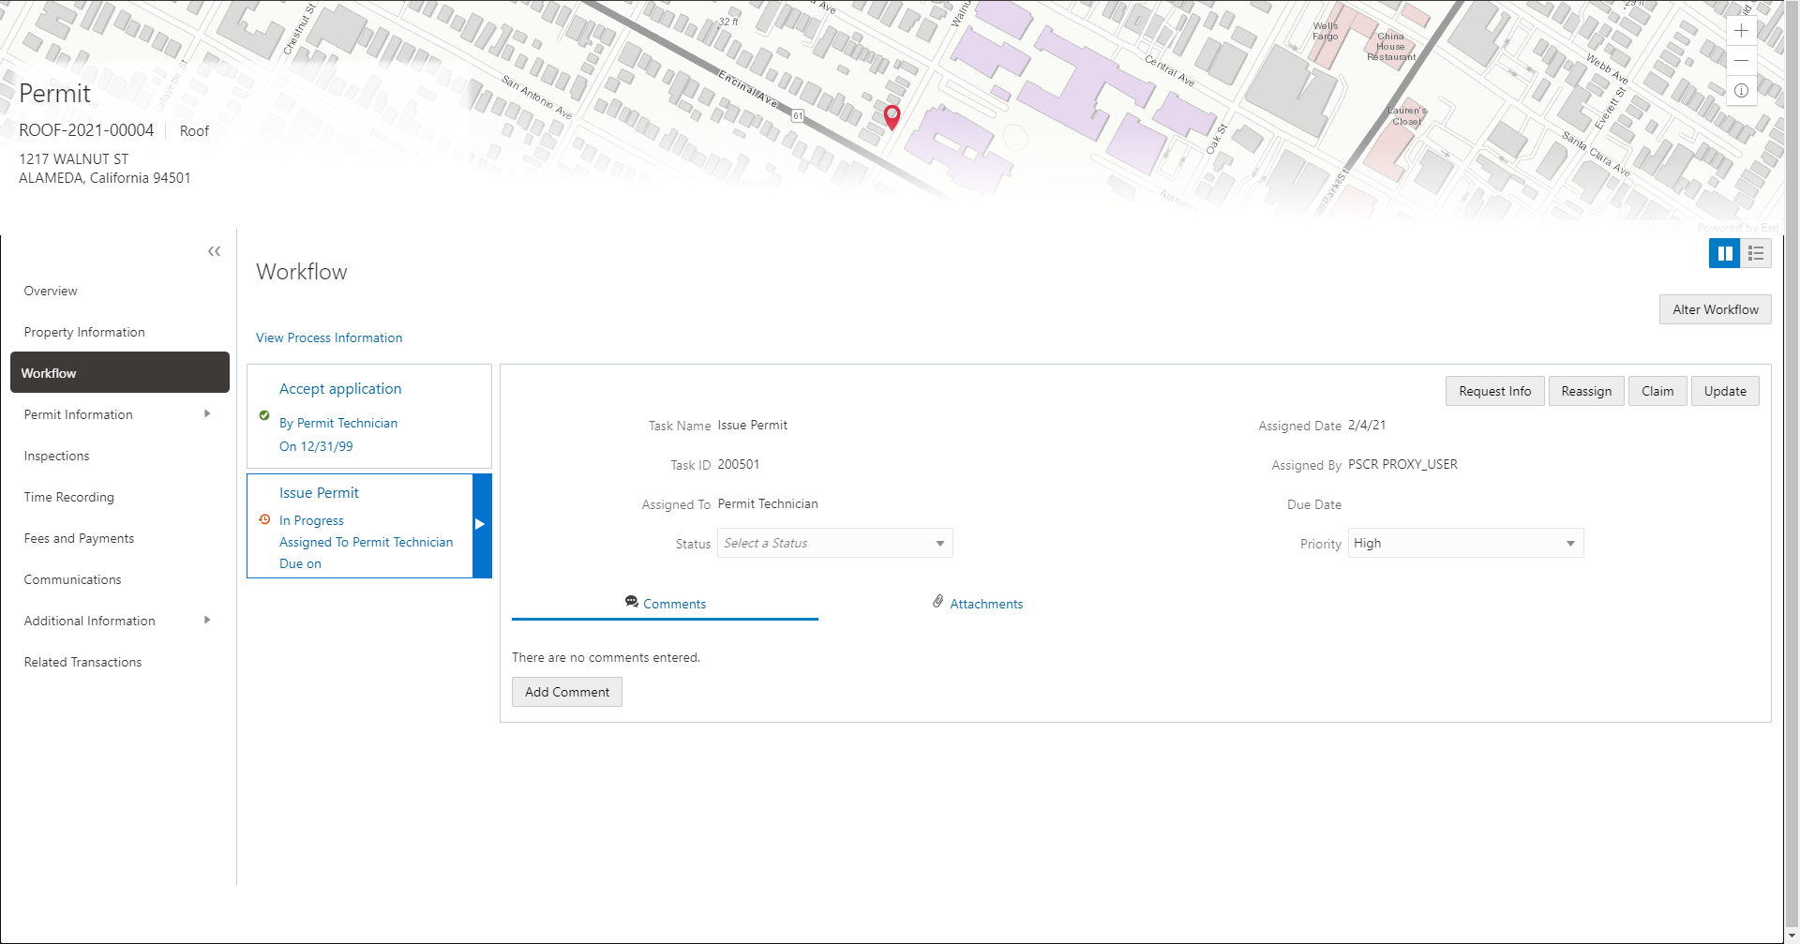Zoom in on the map

tap(1741, 30)
